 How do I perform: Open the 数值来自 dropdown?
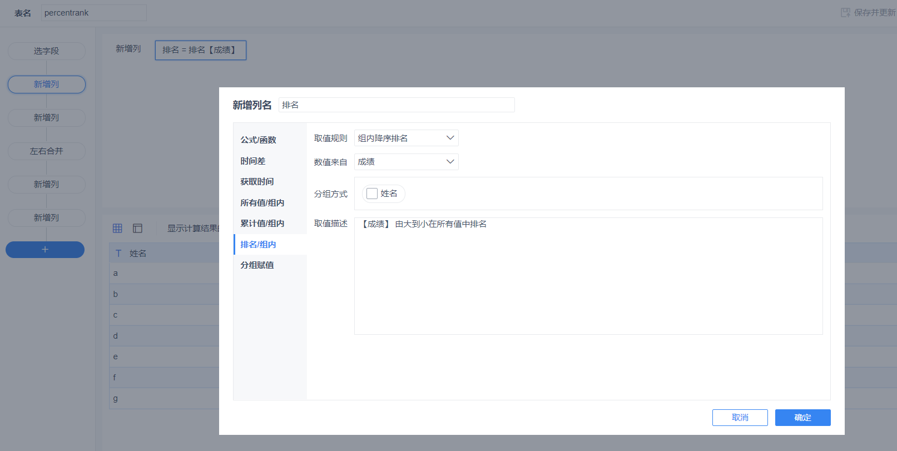[406, 162]
